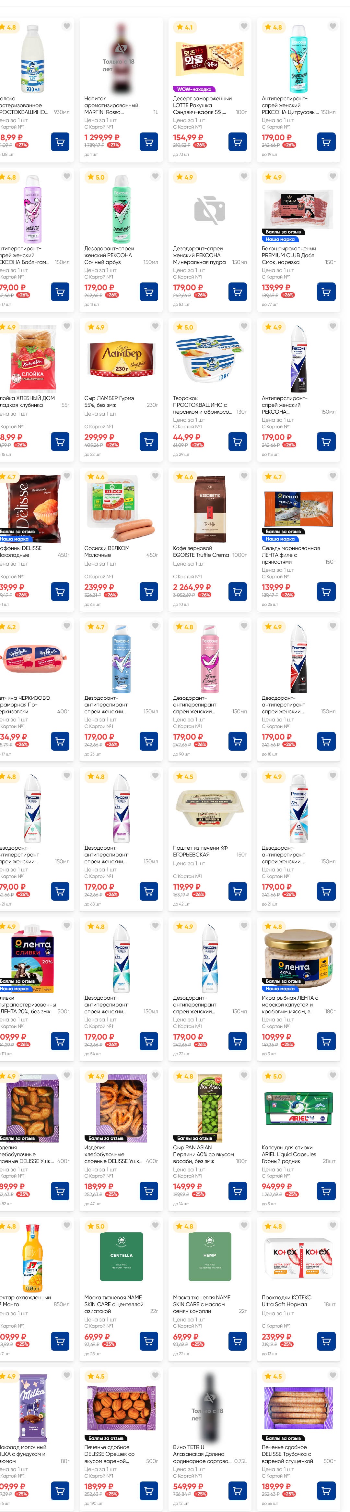The width and height of the screenshot is (350, 1512).
Task: Toggle favorite heart on Ламбер cheese
Action: (x=155, y=326)
